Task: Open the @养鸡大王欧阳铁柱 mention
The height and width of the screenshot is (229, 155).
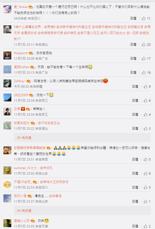Action: tap(54, 182)
